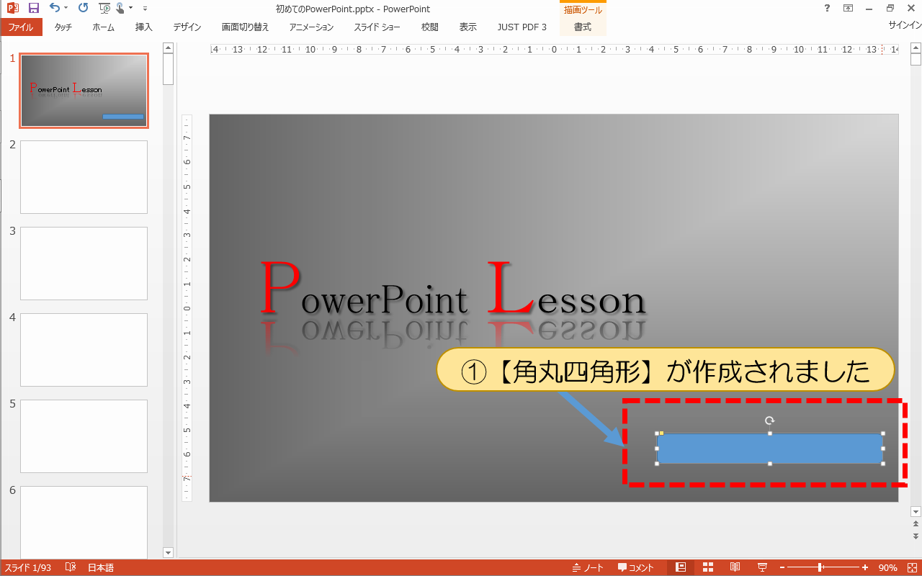
Task: Click the slide editor scroll-down arrow
Action: coord(916,512)
